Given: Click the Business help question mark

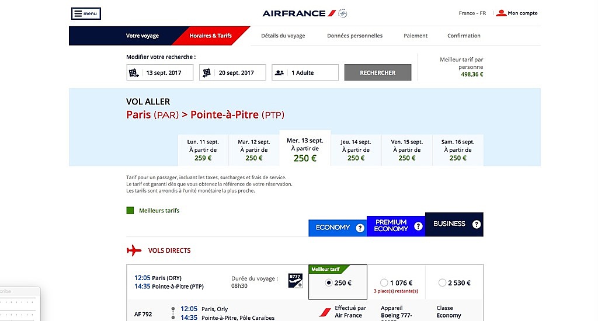Looking at the screenshot, I should pyautogui.click(x=477, y=224).
